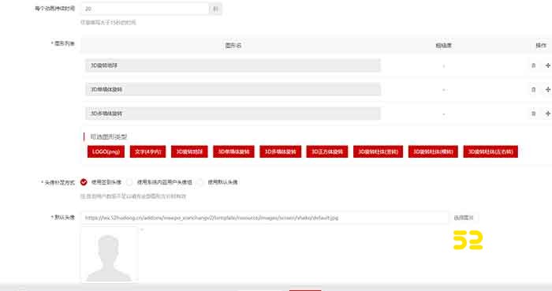The height and width of the screenshot is (291, 552).
Task: Add 3D旋转柱体(左右转) shape type button
Action: click(x=490, y=151)
